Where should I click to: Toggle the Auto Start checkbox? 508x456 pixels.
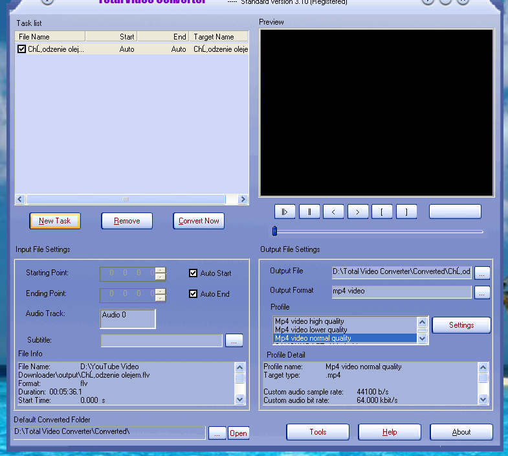[x=193, y=273]
